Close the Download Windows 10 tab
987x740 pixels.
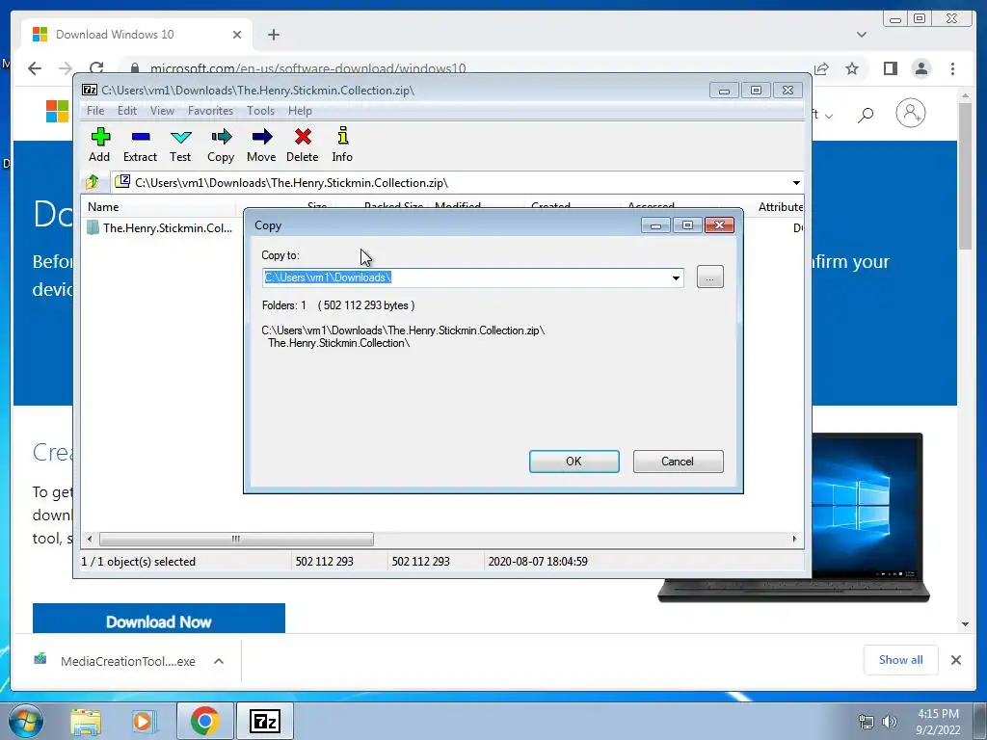pos(237,35)
